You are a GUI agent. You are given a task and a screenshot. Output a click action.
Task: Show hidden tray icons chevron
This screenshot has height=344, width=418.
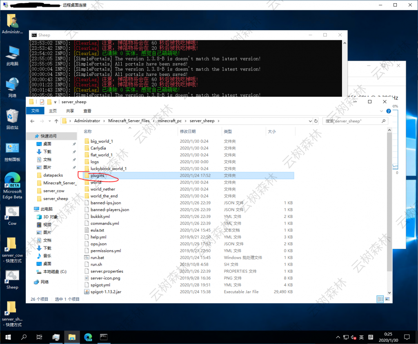coord(338,337)
